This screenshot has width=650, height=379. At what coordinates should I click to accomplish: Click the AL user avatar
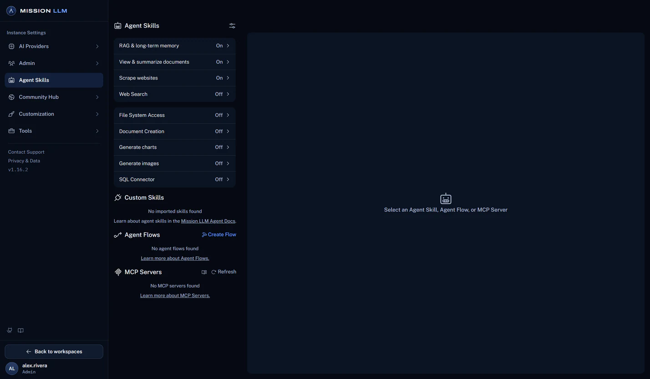pos(12,369)
